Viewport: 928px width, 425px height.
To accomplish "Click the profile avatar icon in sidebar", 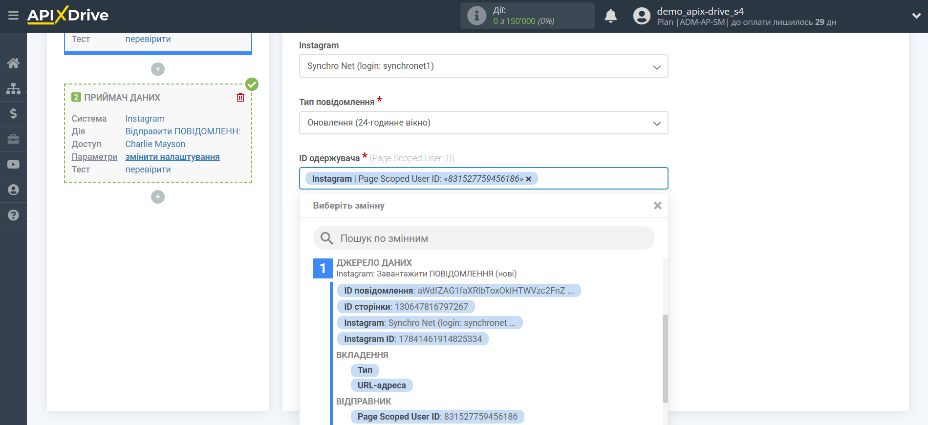I will click(13, 190).
